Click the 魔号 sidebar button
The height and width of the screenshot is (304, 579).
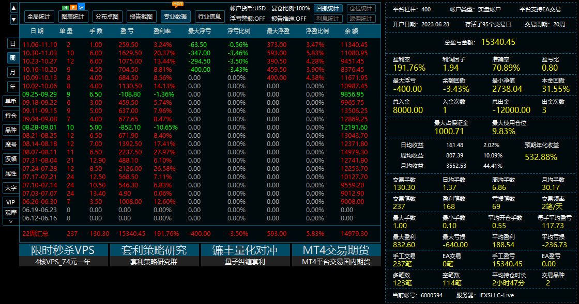click(11, 145)
